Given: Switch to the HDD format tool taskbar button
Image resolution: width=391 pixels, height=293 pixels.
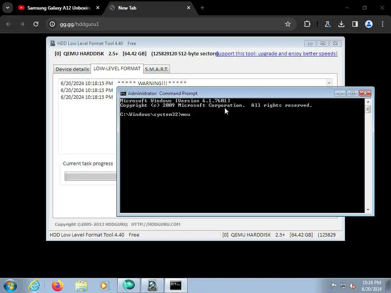Looking at the screenshot, I should tap(152, 285).
